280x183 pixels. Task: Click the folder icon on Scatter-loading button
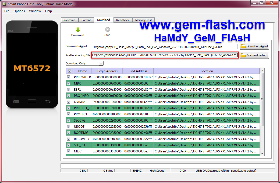pos(243,56)
